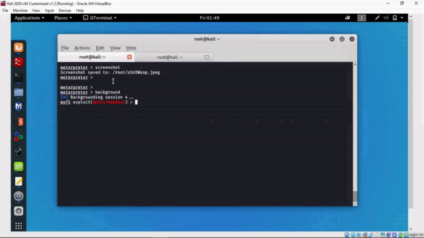Open VirtualBox Machine menu
This screenshot has width=424, height=238.
[20, 11]
